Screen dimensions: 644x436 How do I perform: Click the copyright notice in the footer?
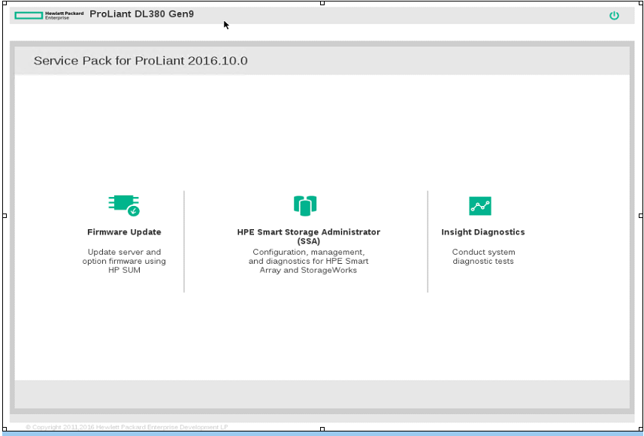coord(126,427)
